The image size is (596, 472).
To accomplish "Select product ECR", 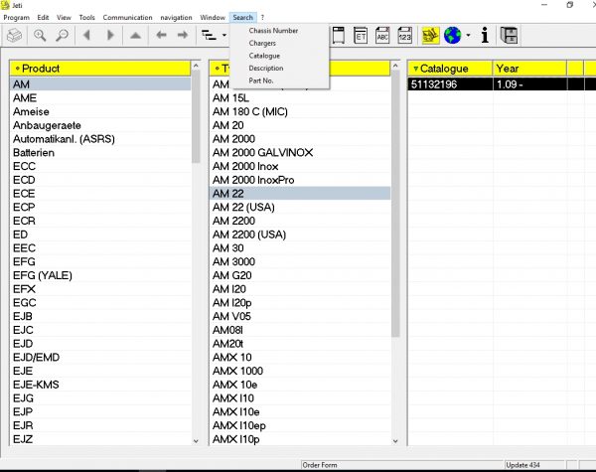I will coord(100,221).
